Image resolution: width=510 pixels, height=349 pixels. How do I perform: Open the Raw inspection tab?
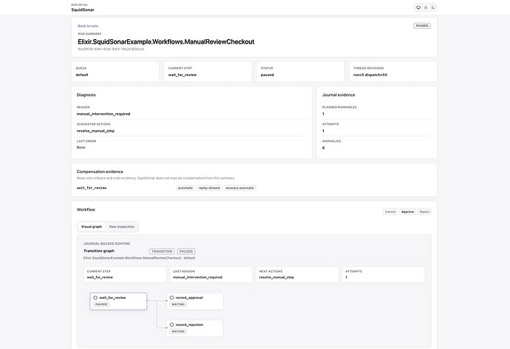(122, 227)
